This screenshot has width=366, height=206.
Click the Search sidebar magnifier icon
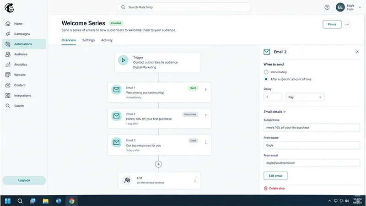pos(8,106)
